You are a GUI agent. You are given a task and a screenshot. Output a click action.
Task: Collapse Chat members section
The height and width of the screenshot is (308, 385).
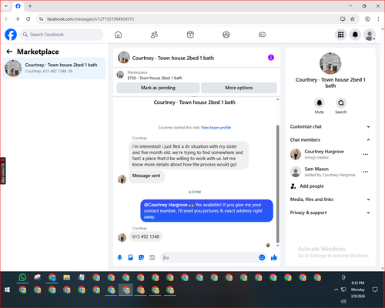click(x=330, y=140)
